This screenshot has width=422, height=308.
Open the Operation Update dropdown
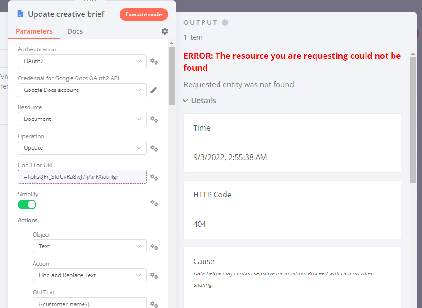(82, 148)
